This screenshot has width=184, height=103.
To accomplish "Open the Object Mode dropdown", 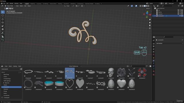I will (10, 6).
